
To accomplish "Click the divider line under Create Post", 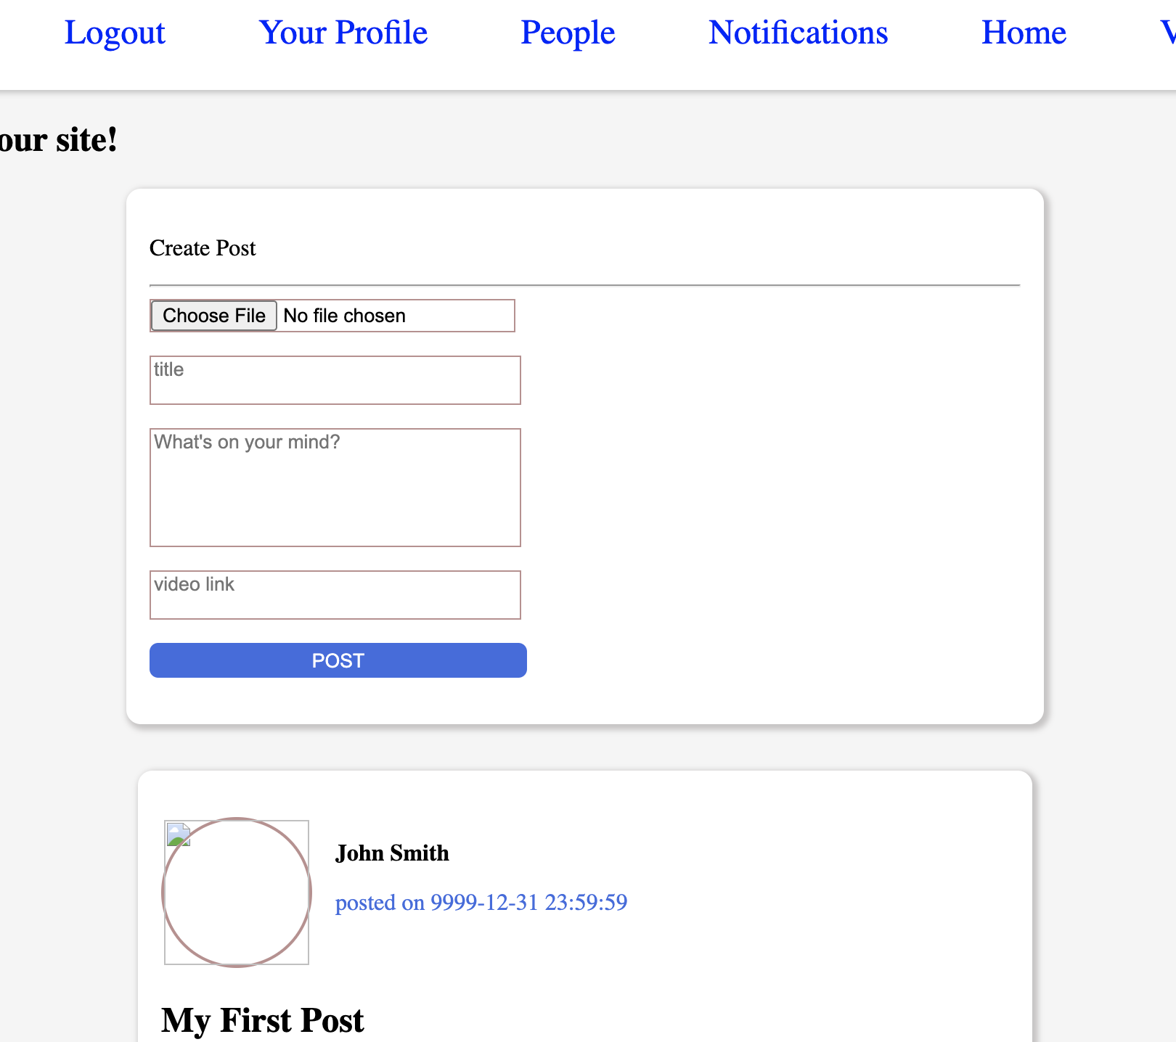I will 584,286.
